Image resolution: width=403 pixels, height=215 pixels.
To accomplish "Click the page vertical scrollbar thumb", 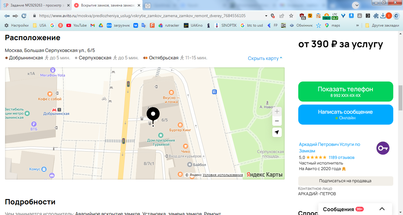I will 400,98.
